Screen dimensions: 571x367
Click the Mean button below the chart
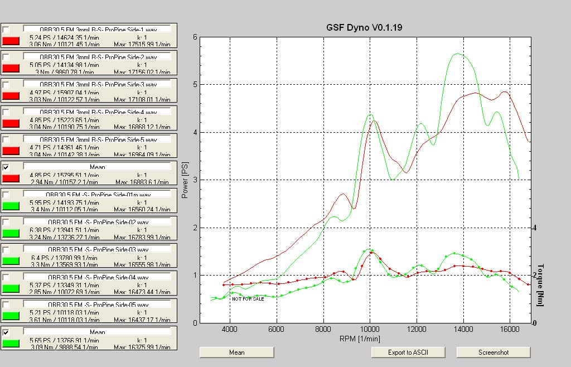[236, 352]
